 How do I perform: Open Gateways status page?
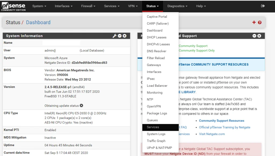161,65
